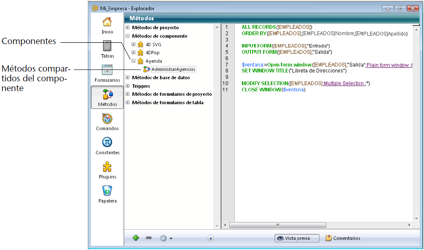Collapse the preview pane with round arrow
This screenshot has width=424, height=250.
pos(211,238)
